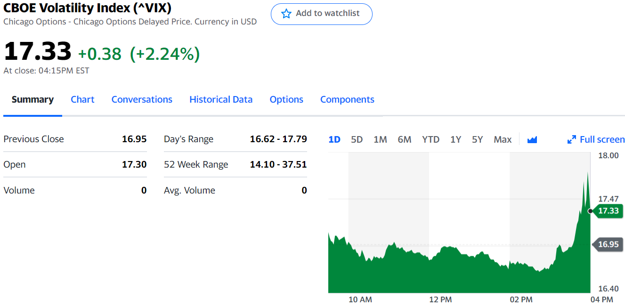625x307 pixels.
Task: View the Components tab
Action: coord(347,99)
